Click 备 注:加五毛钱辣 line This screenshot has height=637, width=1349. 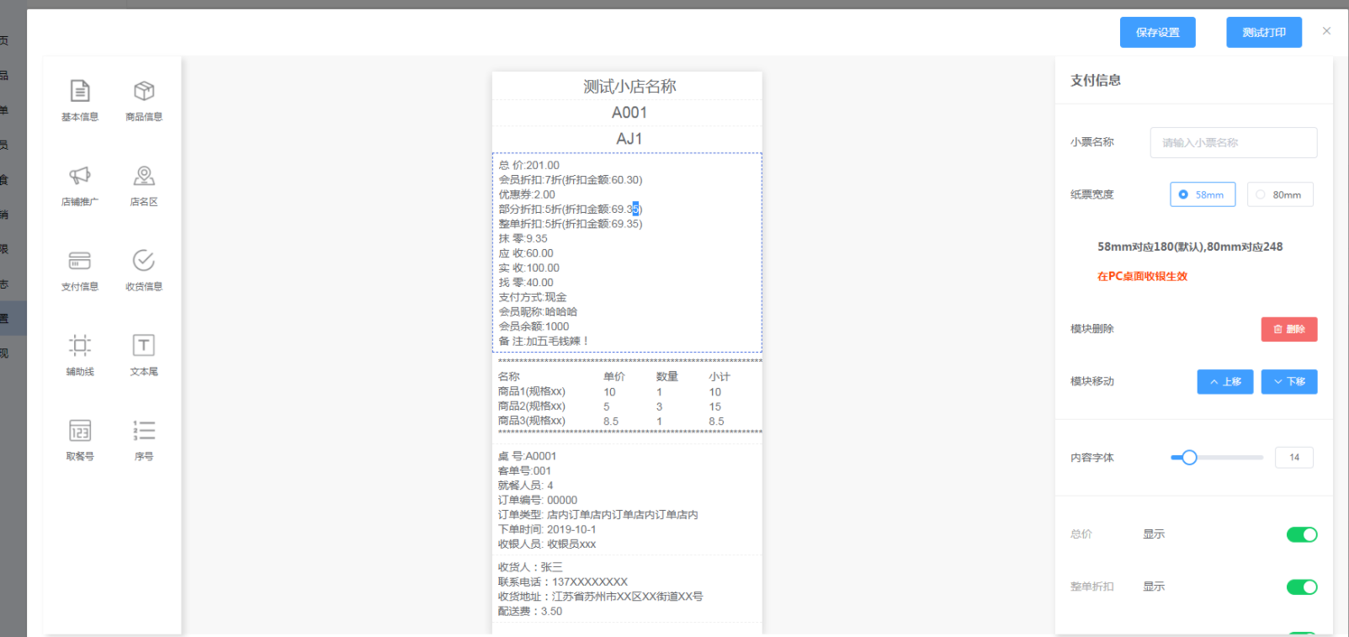(544, 341)
